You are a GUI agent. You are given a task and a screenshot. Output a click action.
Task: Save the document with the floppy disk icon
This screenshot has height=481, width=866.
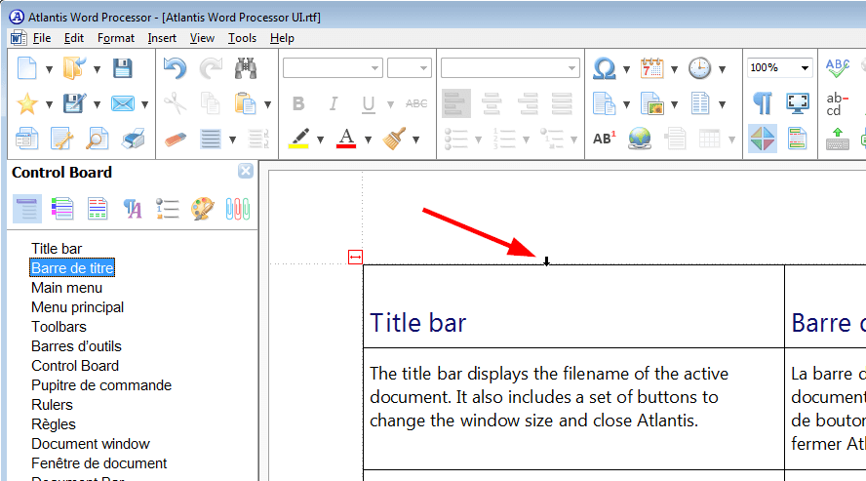point(122,68)
